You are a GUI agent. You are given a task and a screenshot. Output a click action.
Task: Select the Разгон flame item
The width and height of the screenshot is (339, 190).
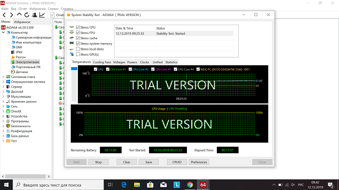pos(20,57)
